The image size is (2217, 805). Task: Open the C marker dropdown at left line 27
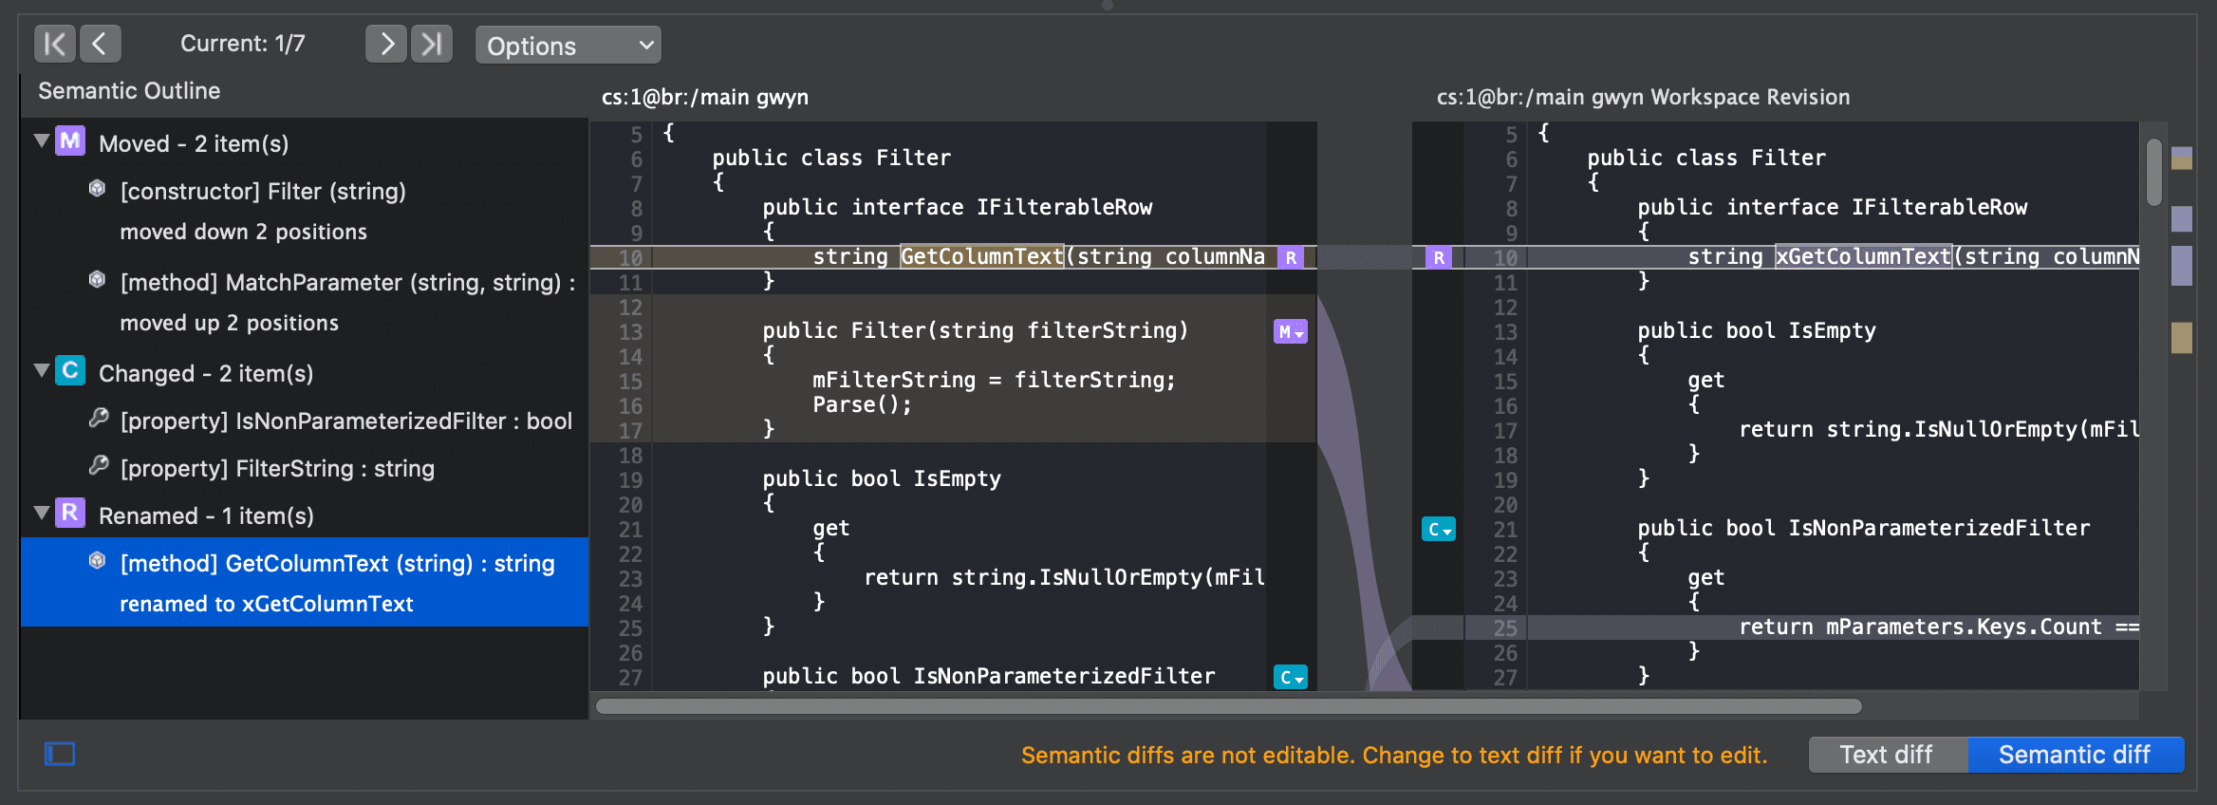coord(1291,677)
